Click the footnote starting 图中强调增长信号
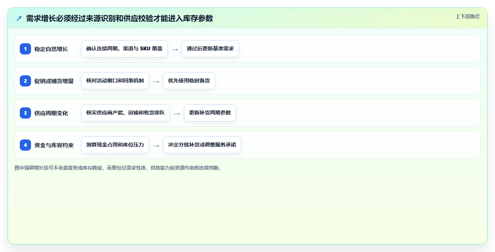Viewport: 495px width, 252px height. [118, 168]
